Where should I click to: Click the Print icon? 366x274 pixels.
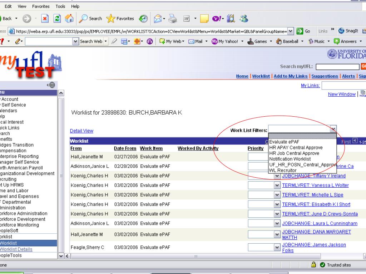coord(173,19)
